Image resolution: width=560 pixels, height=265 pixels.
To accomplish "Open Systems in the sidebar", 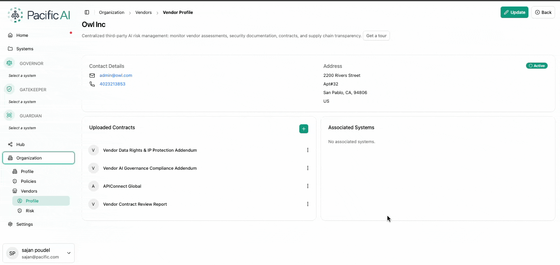I will (x=25, y=49).
